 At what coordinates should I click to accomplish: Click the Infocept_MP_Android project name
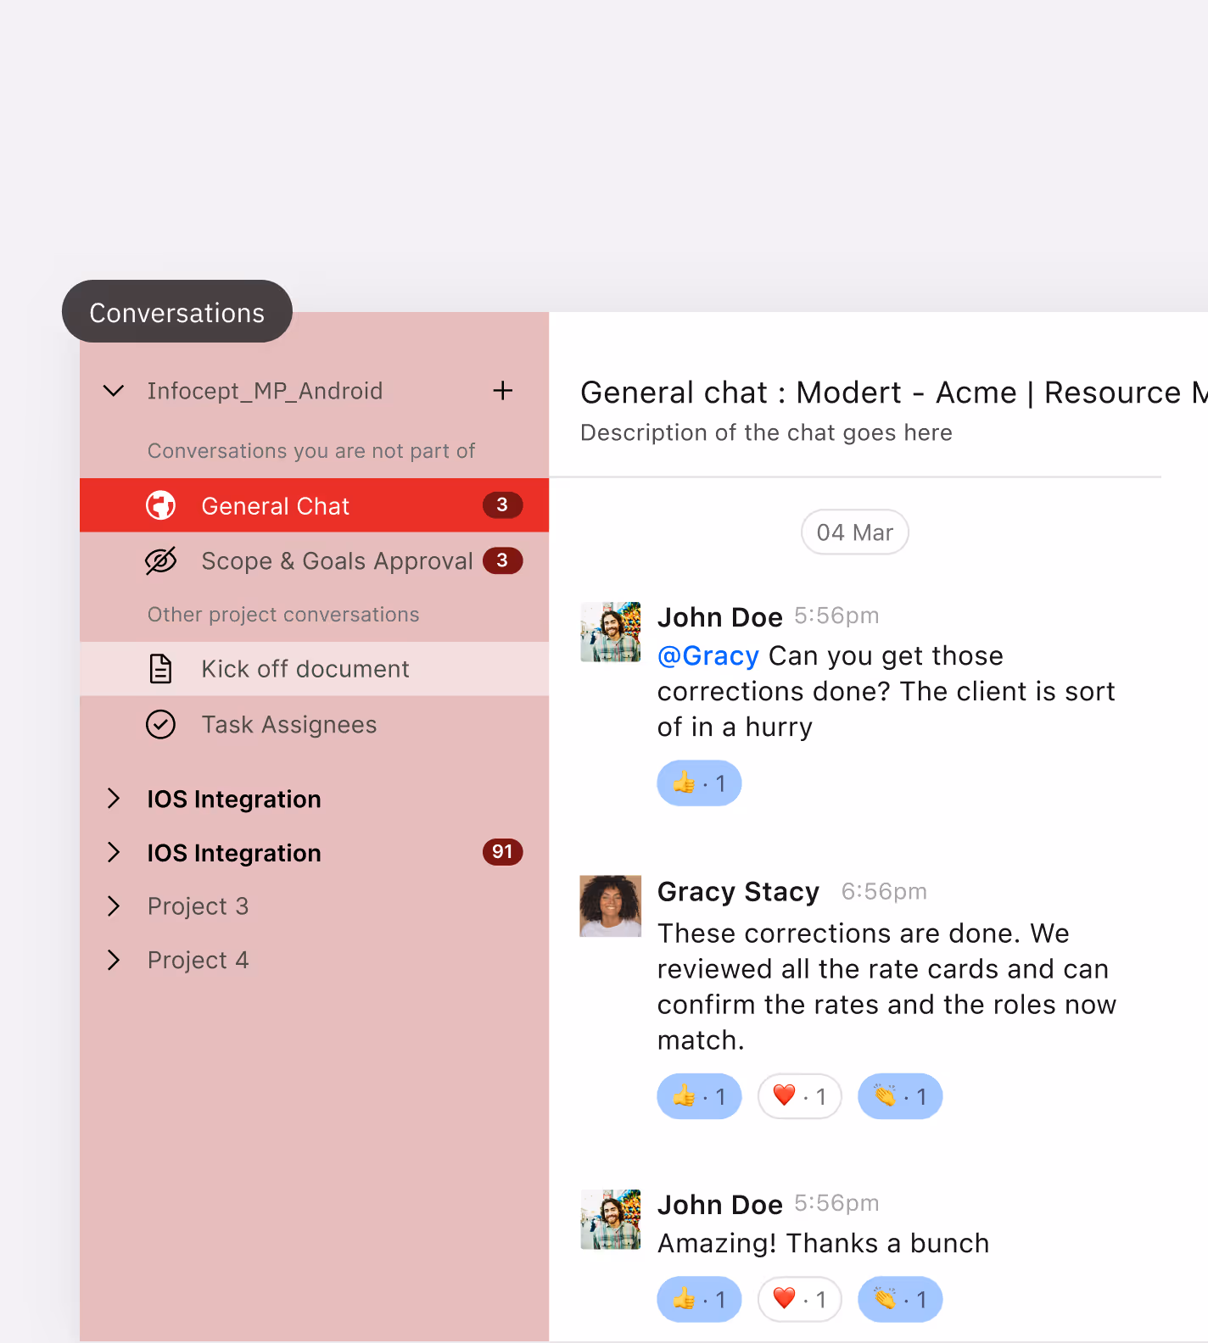point(265,391)
